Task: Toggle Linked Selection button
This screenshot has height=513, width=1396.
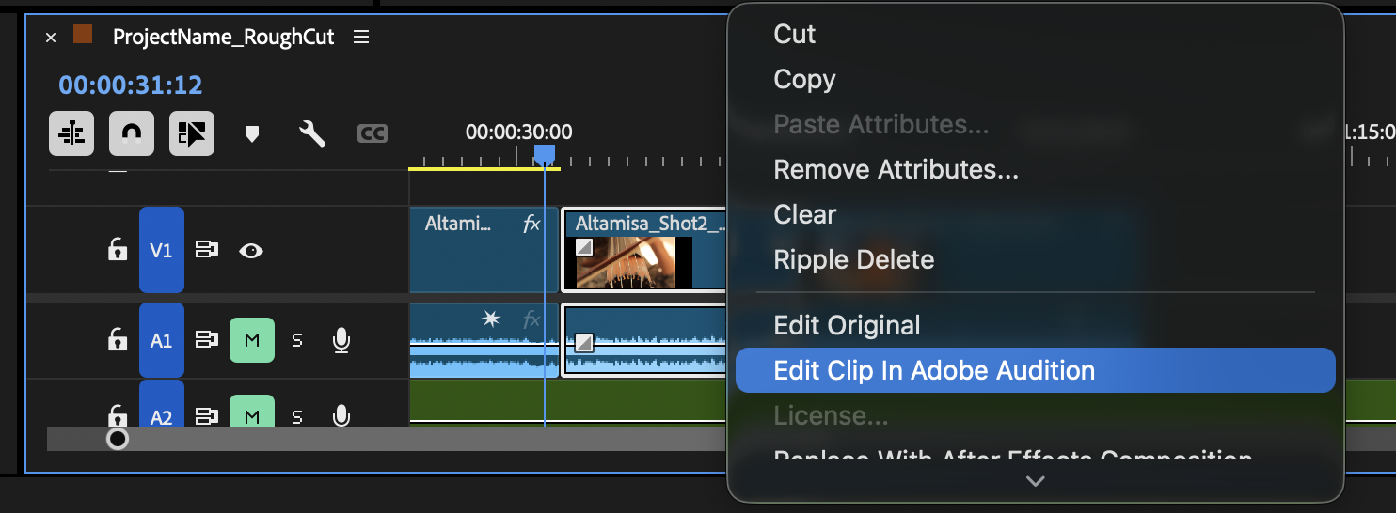Action: (x=192, y=133)
